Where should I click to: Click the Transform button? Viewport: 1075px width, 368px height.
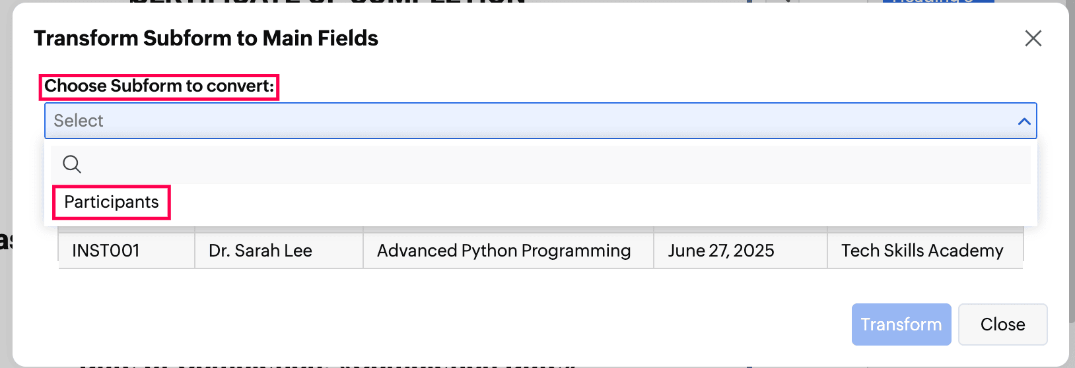[901, 324]
